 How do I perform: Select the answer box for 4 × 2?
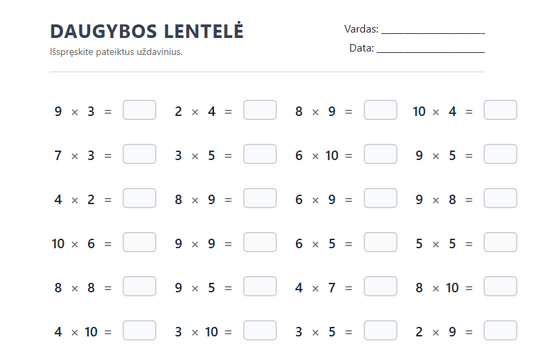tap(140, 199)
